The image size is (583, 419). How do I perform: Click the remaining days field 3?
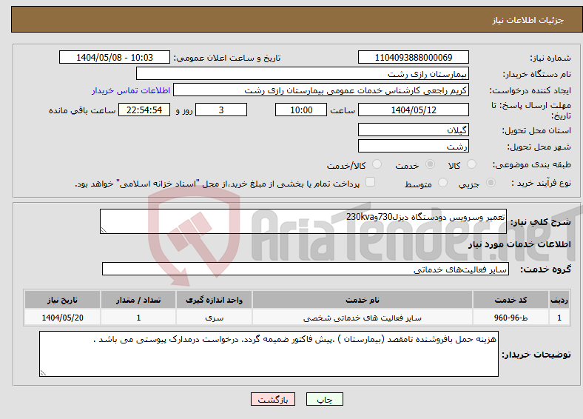click(221, 110)
